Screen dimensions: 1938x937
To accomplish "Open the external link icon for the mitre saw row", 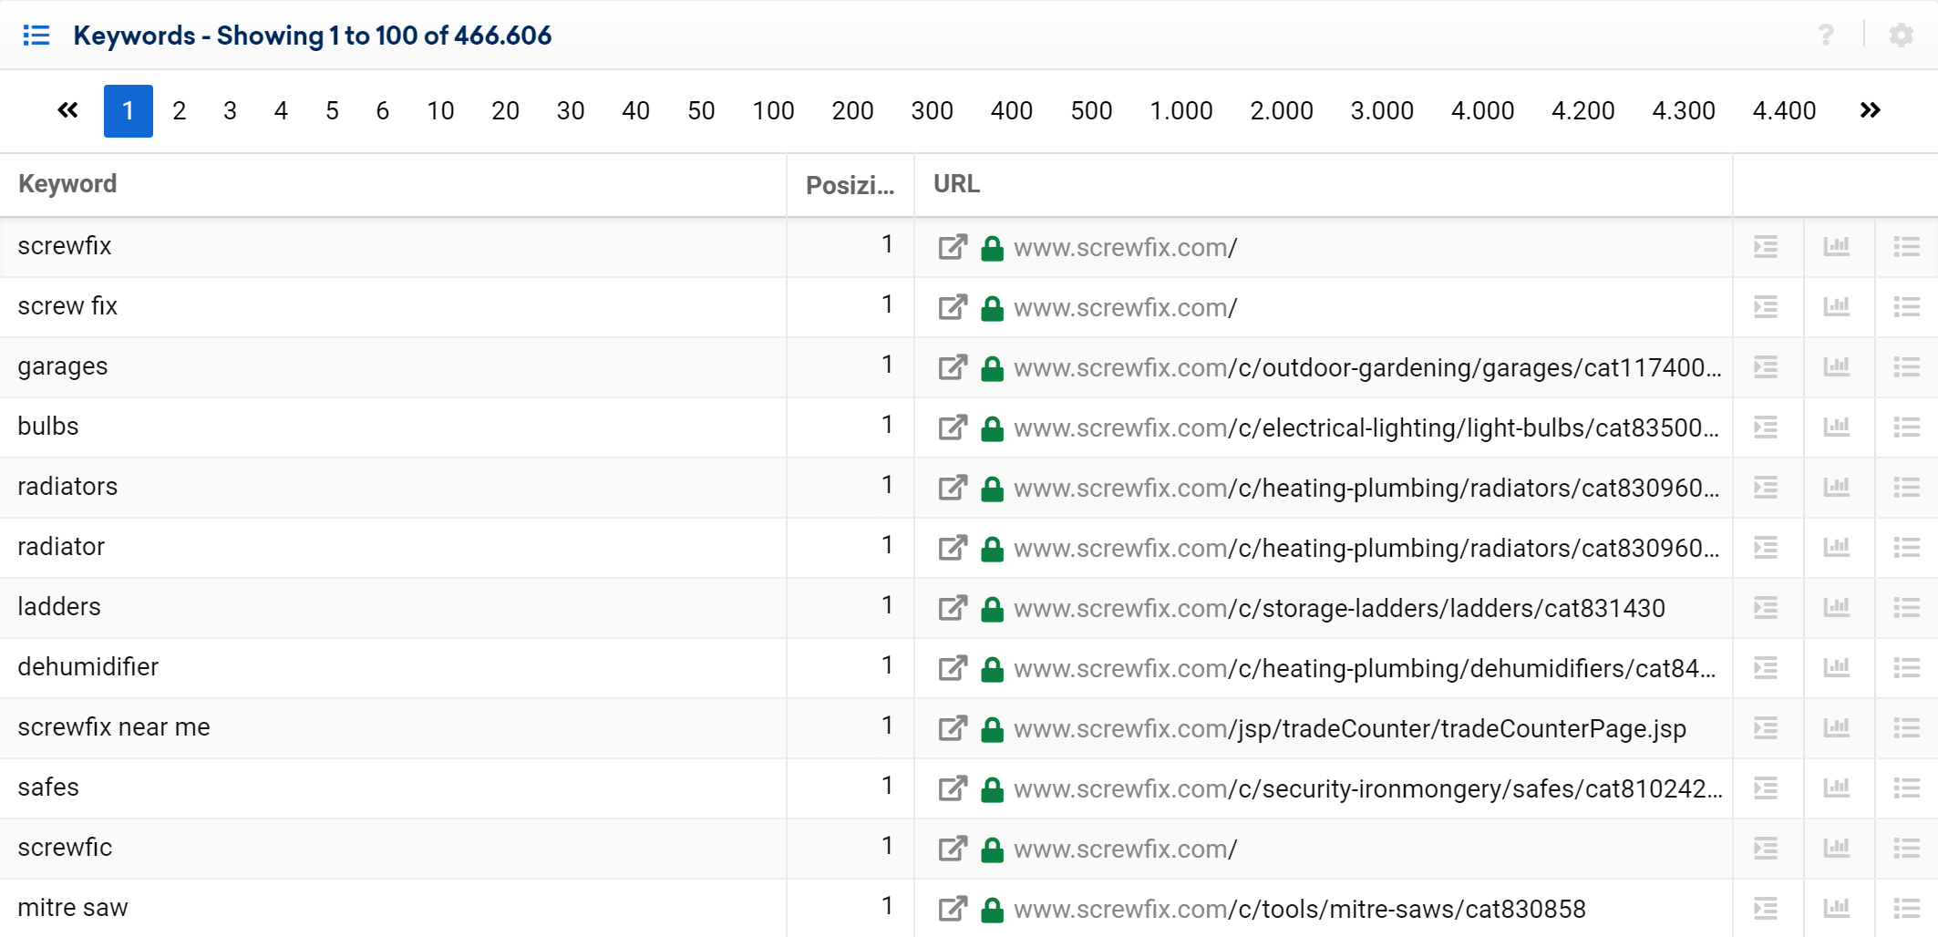I will coord(953,909).
